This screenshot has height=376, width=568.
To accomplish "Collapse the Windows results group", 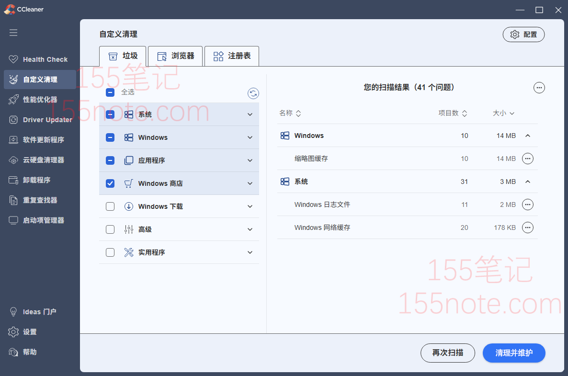I will (528, 136).
